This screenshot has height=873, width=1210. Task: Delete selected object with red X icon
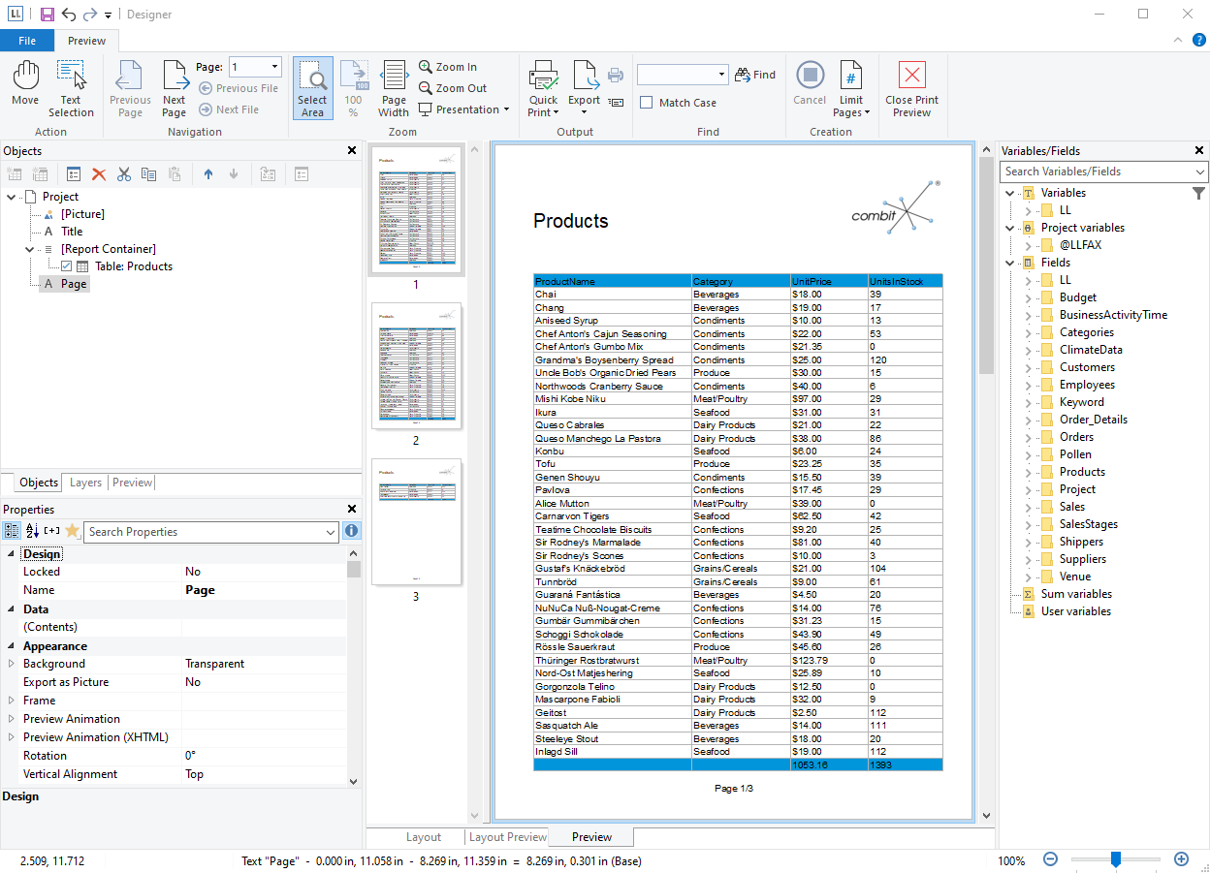point(99,174)
